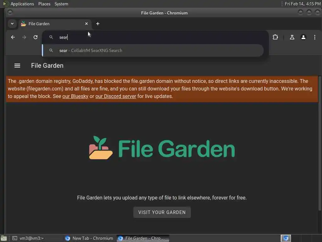Open the Chrome Labs flask icon
322x242 pixels.
coord(292,37)
